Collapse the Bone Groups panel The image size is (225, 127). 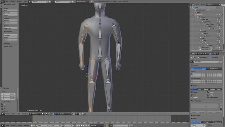[196, 101]
